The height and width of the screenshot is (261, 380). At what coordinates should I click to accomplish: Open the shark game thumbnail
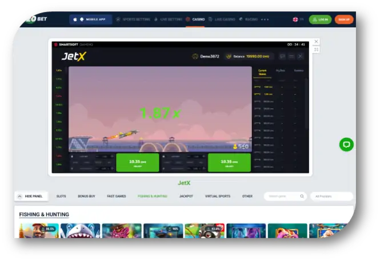[x=80, y=231]
